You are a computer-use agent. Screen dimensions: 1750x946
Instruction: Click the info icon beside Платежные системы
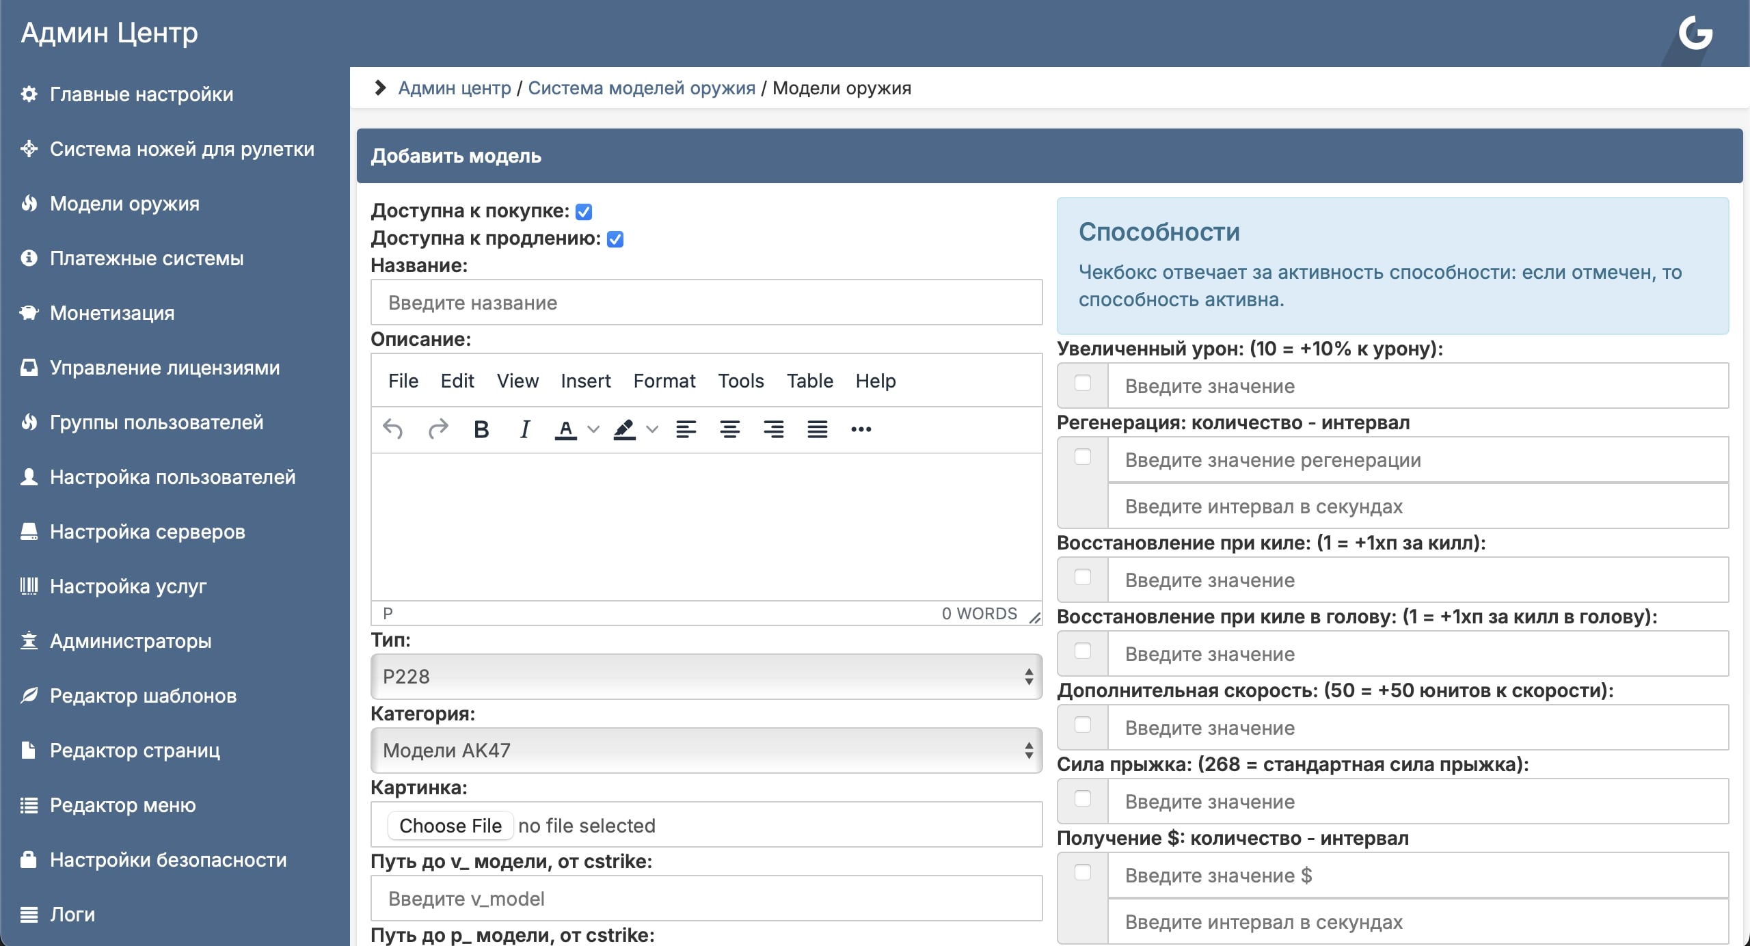pos(29,258)
